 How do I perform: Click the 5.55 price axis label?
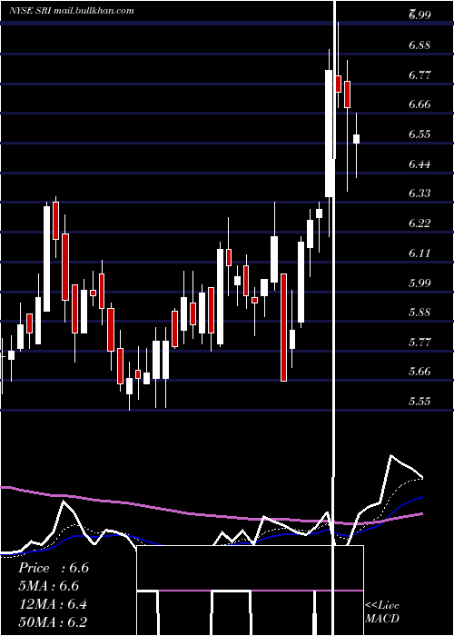[x=419, y=402]
